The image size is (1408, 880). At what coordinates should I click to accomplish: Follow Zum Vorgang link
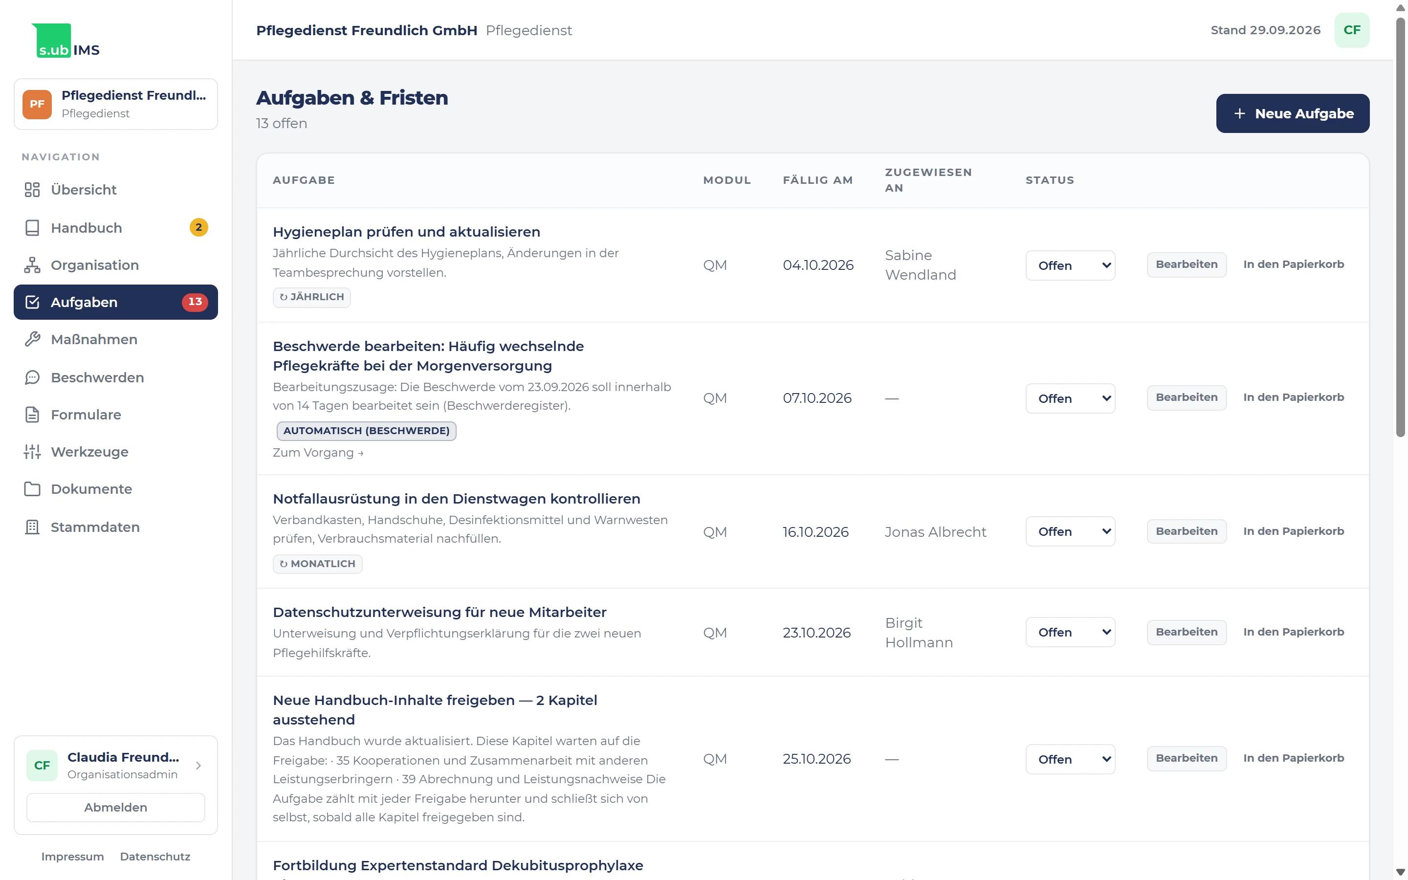tap(318, 453)
